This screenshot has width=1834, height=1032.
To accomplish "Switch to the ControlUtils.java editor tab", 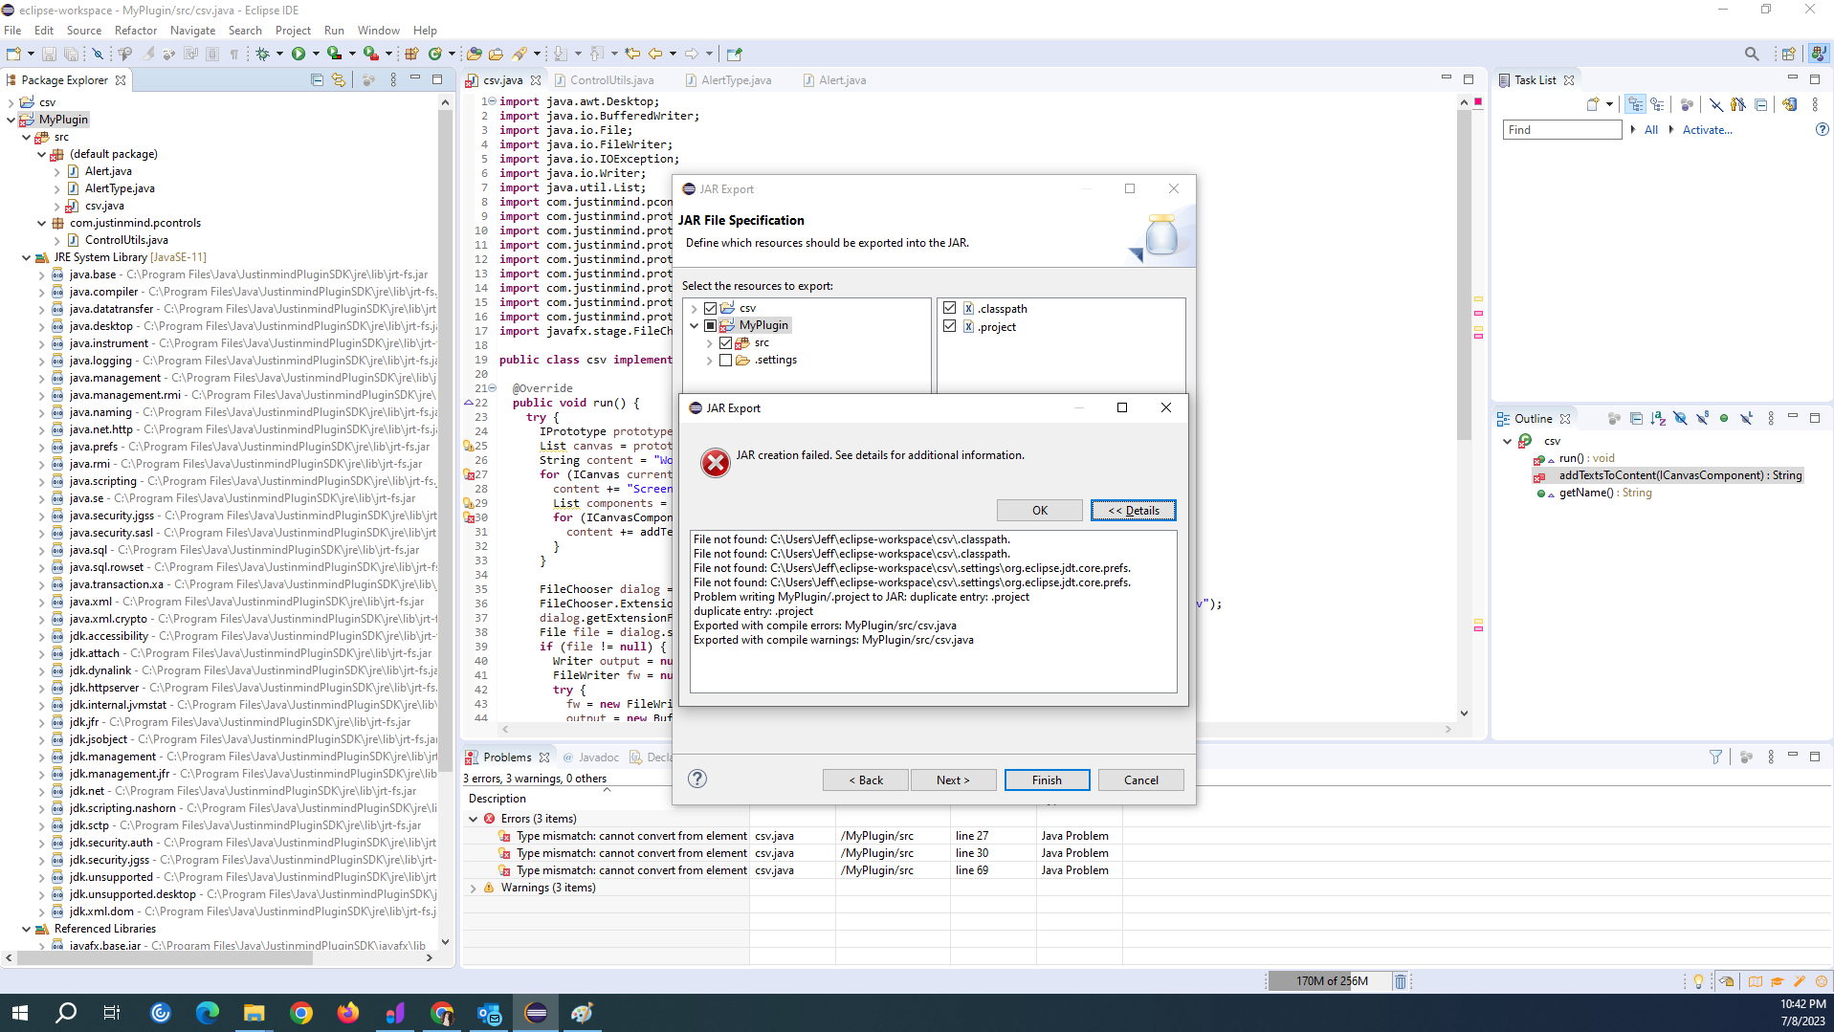I will [x=611, y=80].
